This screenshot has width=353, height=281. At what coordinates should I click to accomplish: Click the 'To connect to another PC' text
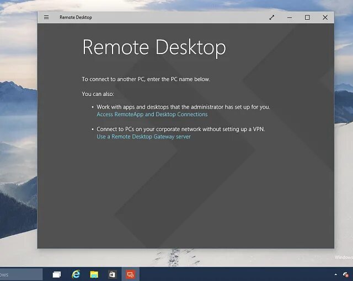tap(146, 79)
